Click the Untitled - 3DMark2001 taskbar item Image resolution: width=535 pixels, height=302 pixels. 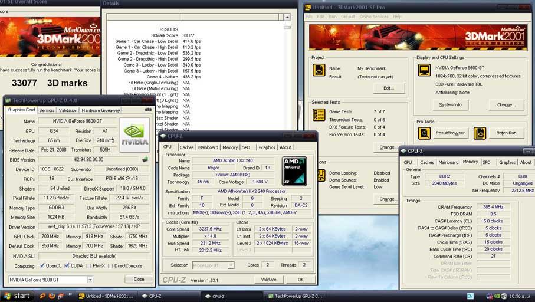(106, 296)
